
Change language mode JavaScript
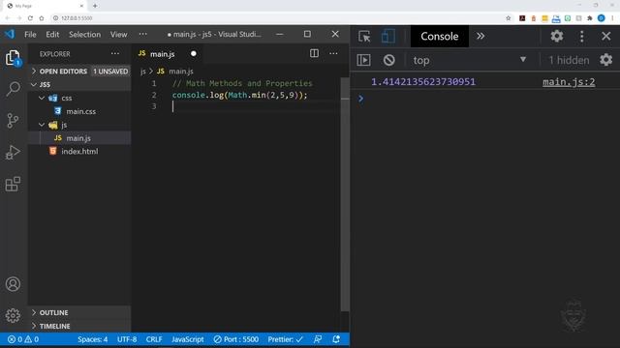tap(187, 339)
